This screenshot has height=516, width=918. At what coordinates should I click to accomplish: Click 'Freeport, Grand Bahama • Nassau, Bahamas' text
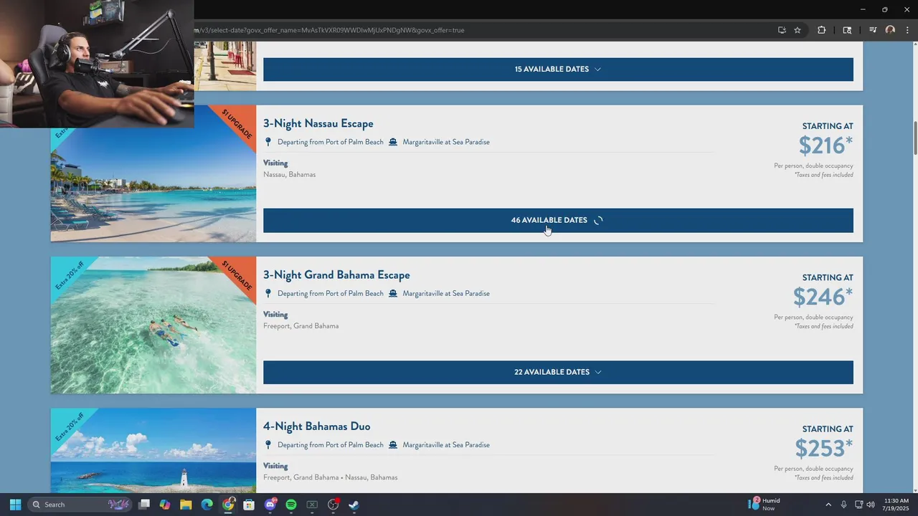pyautogui.click(x=330, y=477)
